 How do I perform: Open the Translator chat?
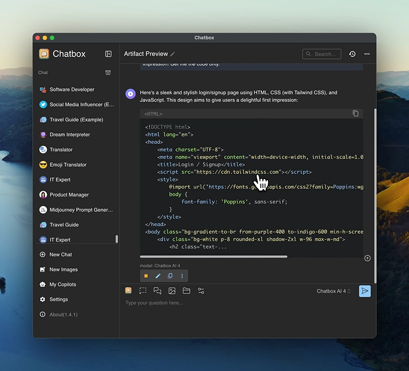(76, 149)
